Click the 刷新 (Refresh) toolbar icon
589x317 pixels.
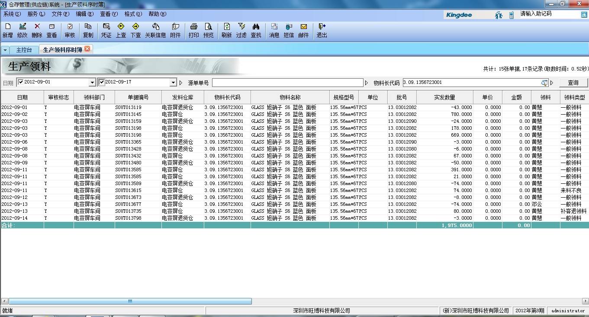(x=226, y=30)
